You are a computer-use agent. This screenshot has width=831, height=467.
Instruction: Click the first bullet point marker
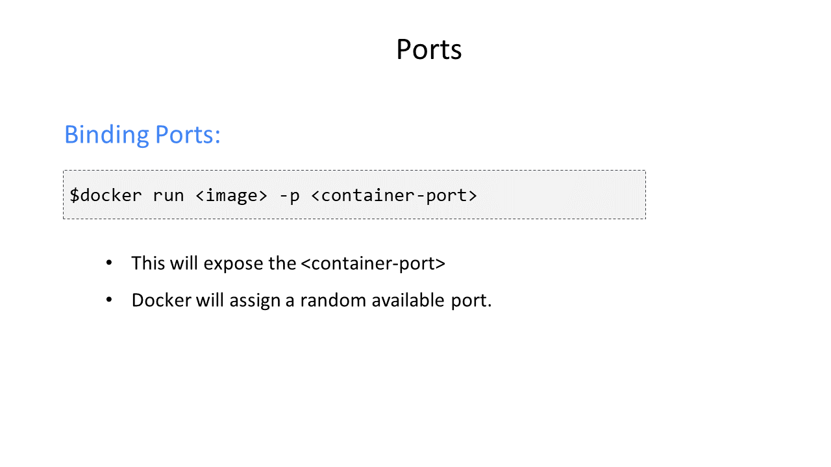click(x=109, y=263)
